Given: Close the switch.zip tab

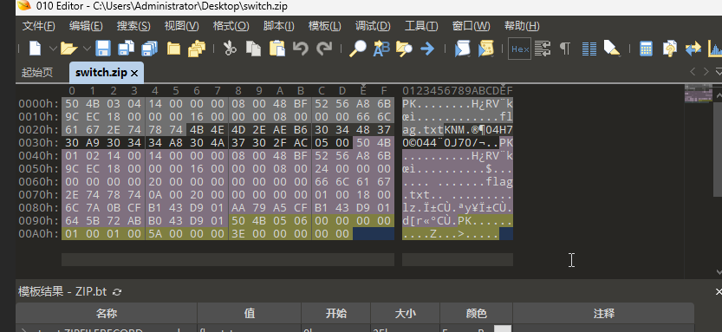Looking at the screenshot, I should [x=134, y=73].
